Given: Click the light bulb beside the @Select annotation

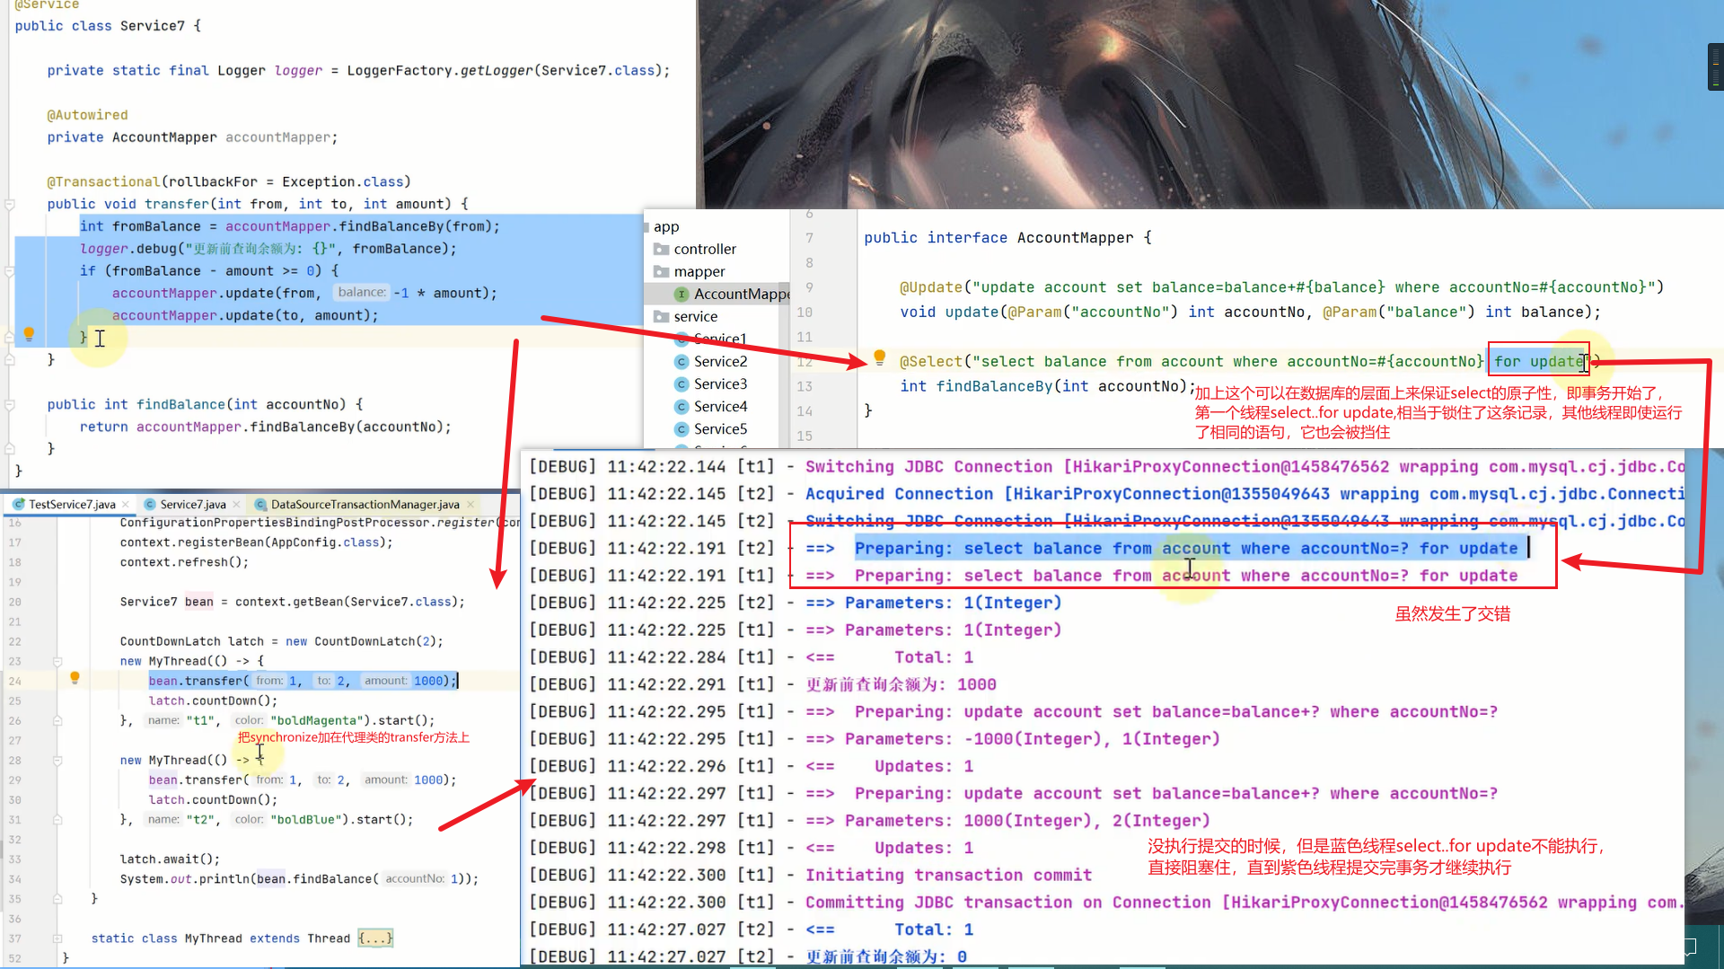Looking at the screenshot, I should tap(880, 357).
